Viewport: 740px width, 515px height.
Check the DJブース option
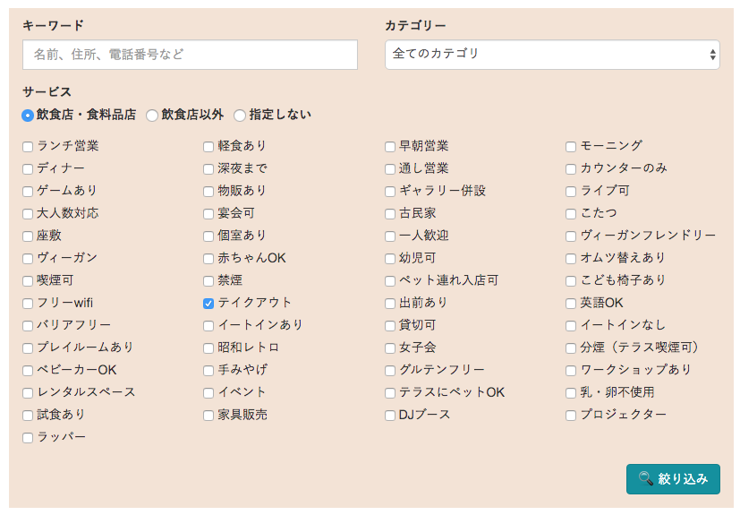[390, 416]
